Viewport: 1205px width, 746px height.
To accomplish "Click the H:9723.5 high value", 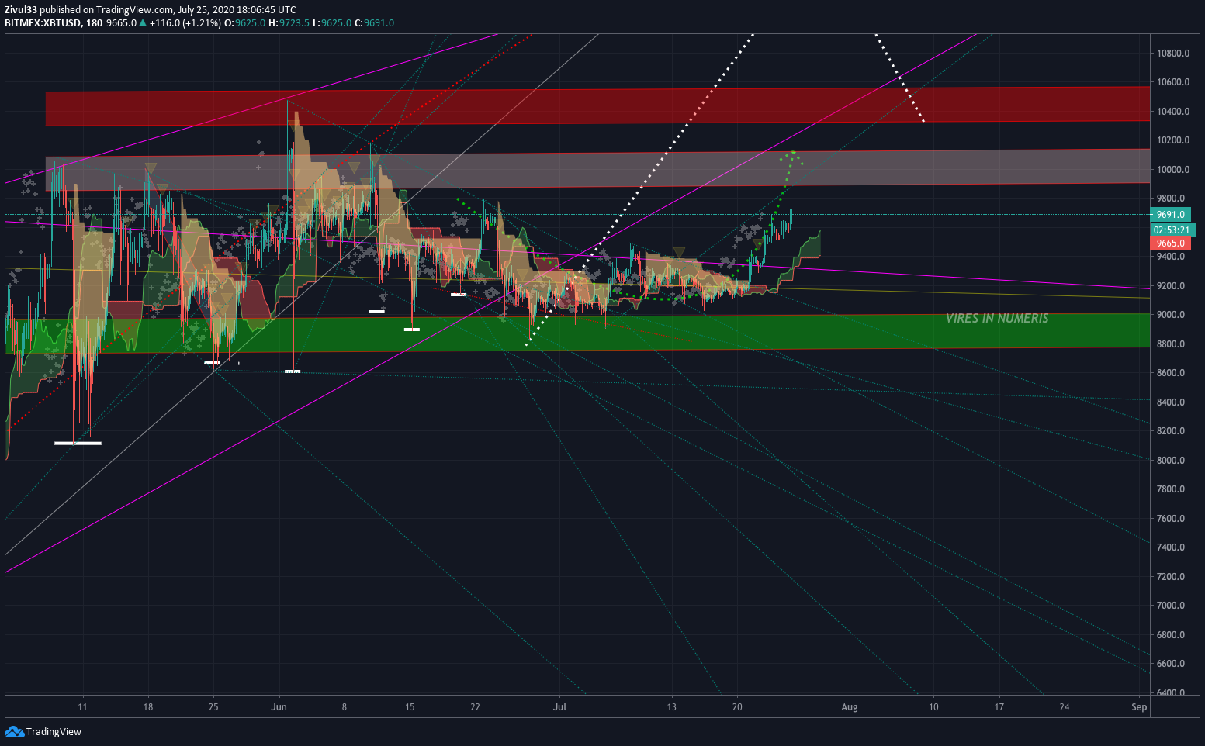I will (x=289, y=23).
